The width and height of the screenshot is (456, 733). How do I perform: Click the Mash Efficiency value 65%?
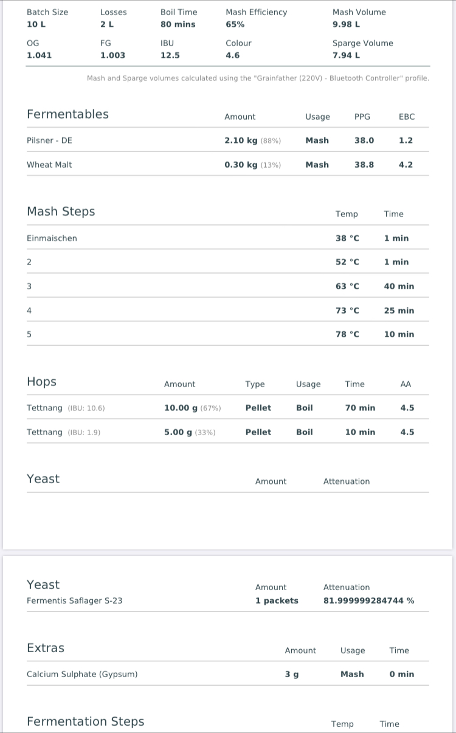click(x=235, y=24)
